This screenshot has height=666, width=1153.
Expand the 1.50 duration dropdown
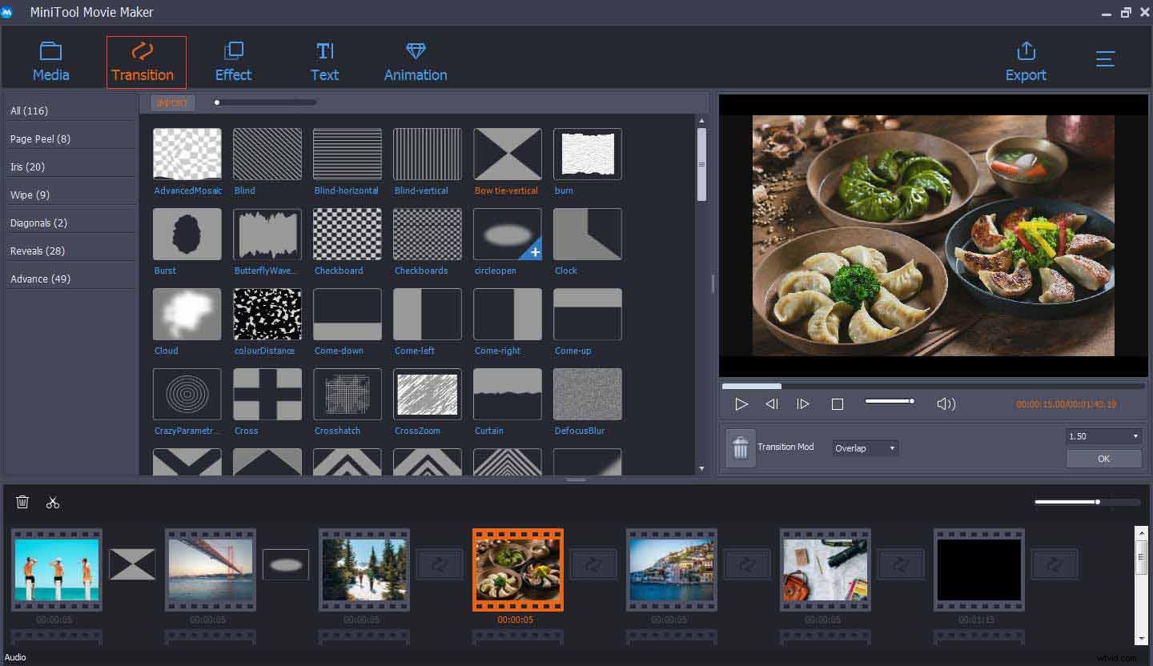1103,436
